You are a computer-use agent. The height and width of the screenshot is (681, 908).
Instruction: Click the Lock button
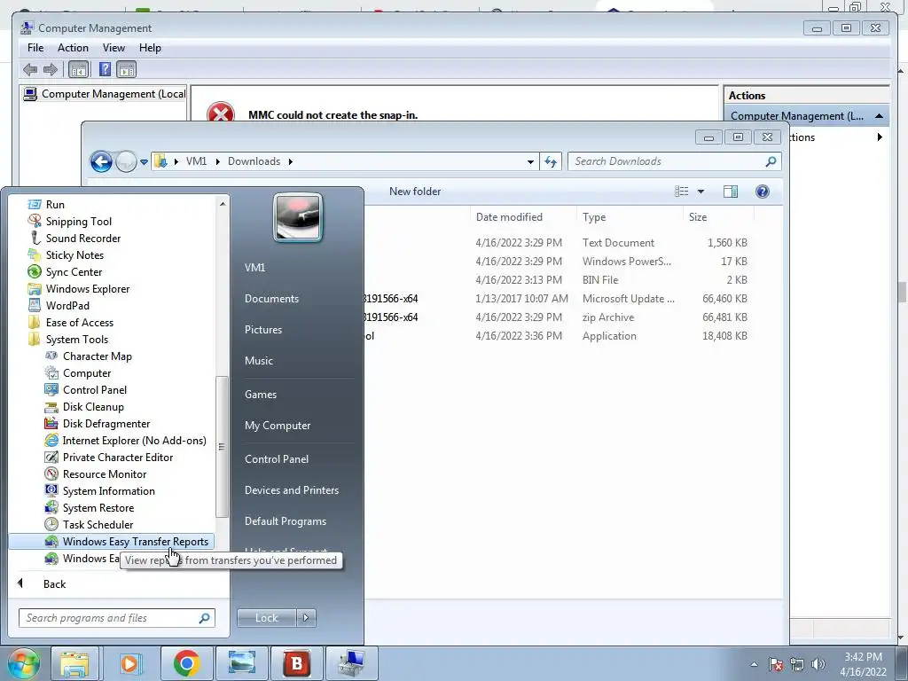point(266,618)
